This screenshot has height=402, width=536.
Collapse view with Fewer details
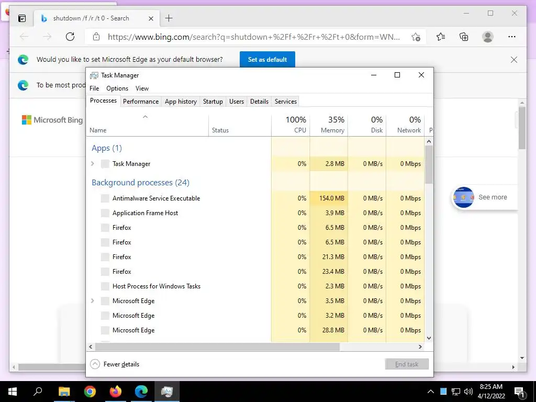coord(115,364)
